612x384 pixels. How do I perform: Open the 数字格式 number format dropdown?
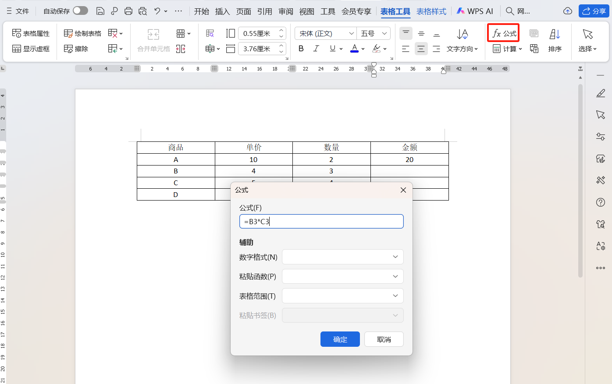342,257
